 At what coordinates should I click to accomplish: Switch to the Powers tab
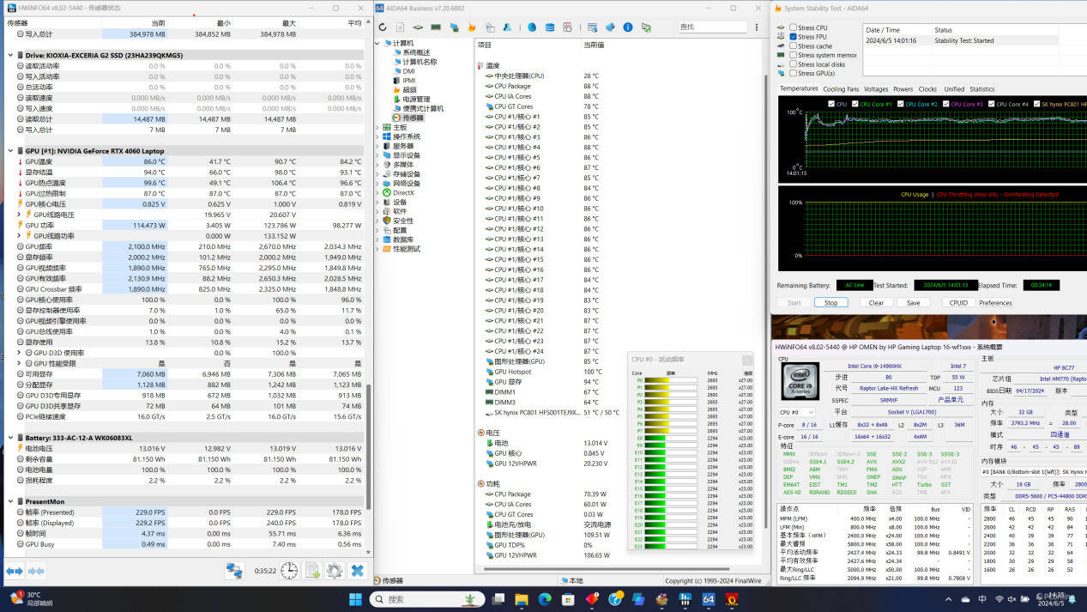click(x=903, y=89)
